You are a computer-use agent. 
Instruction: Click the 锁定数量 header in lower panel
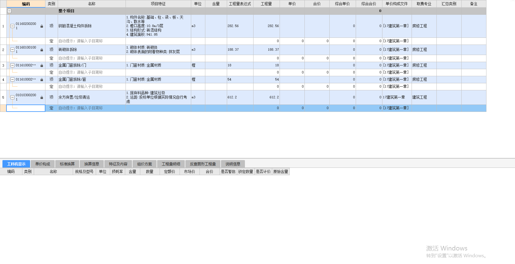246,171
